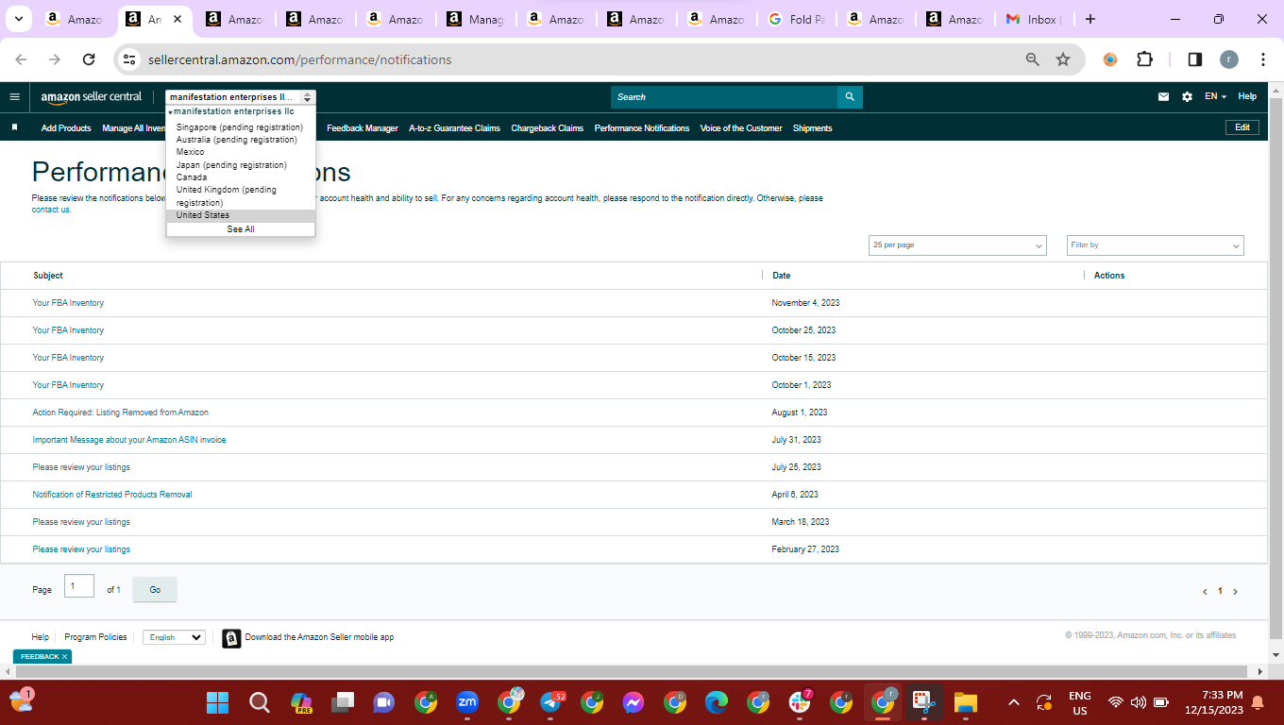Screen dimensions: 1284x725
Task: Click the bookmark flag icon beside Add Products
Action: click(x=14, y=127)
